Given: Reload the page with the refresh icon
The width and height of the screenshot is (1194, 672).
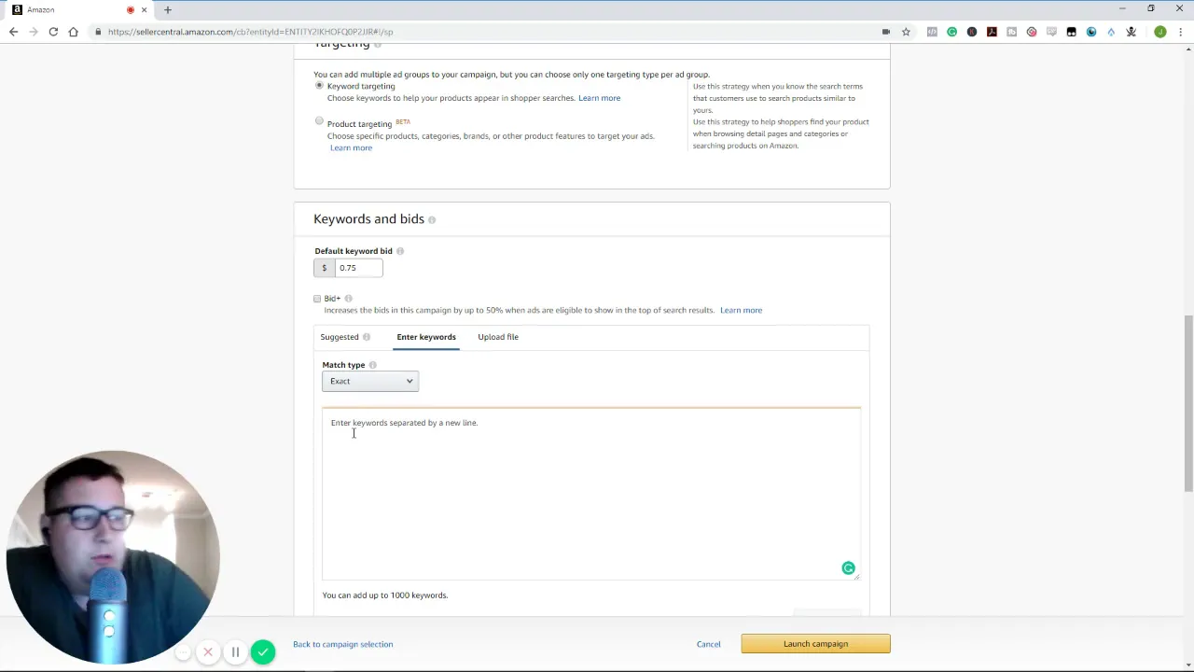Looking at the screenshot, I should pyautogui.click(x=53, y=32).
